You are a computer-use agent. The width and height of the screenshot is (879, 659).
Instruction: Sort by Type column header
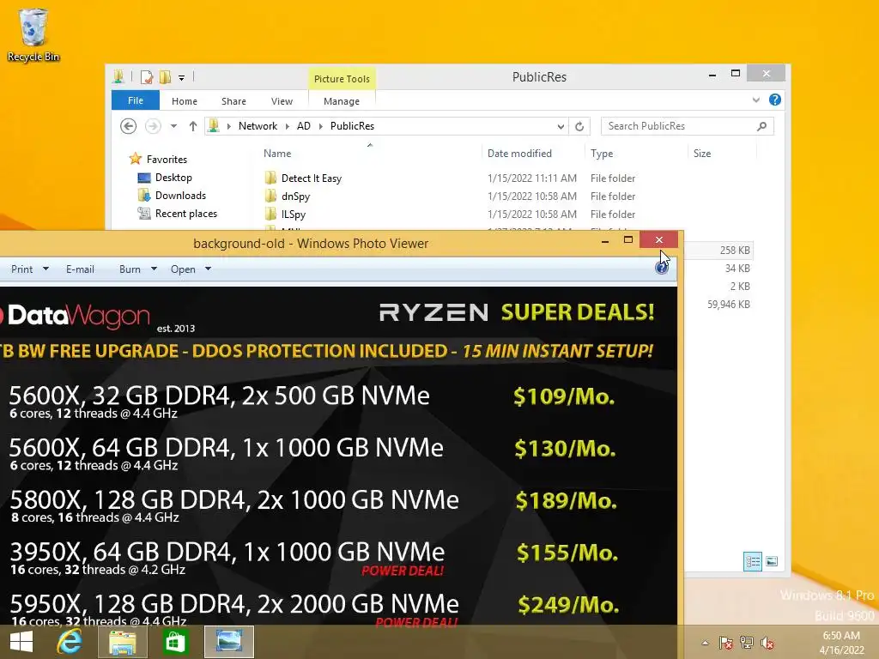(x=602, y=154)
